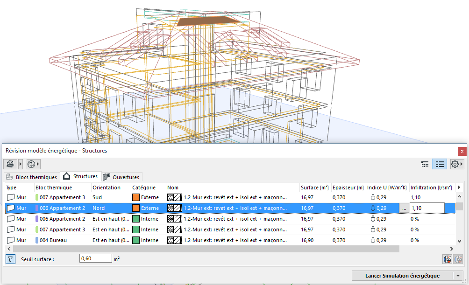Click the lock icon in first row's Indice U

[x=373, y=197]
